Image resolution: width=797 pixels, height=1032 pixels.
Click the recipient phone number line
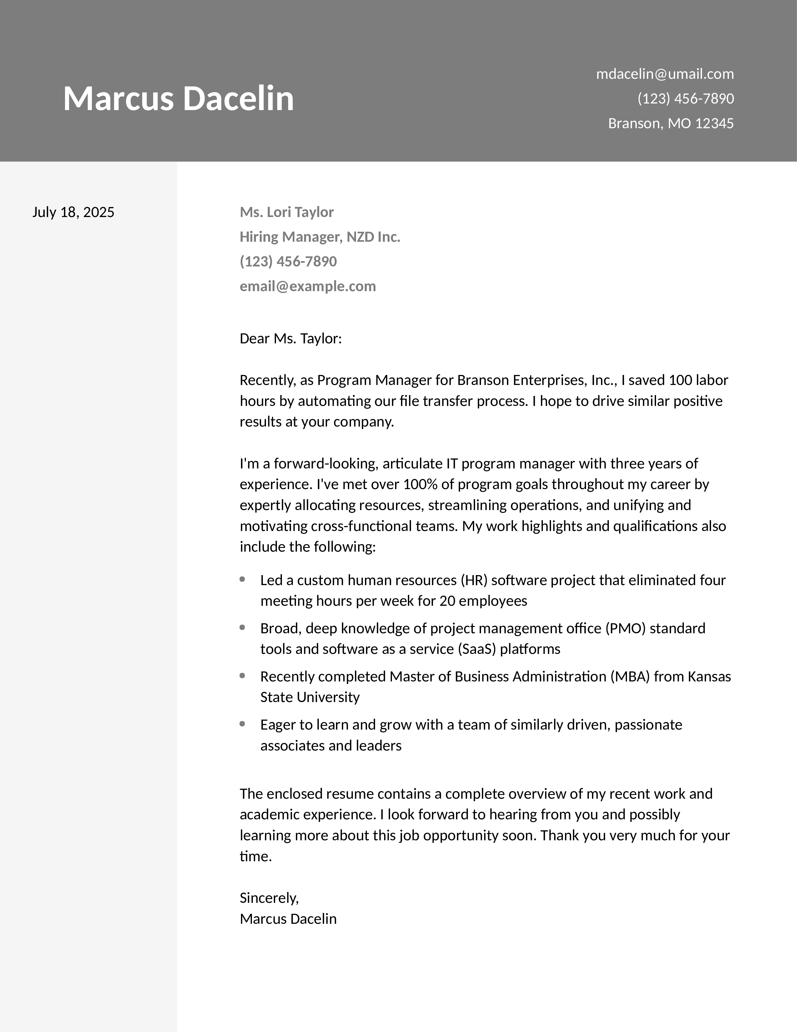pyautogui.click(x=288, y=261)
